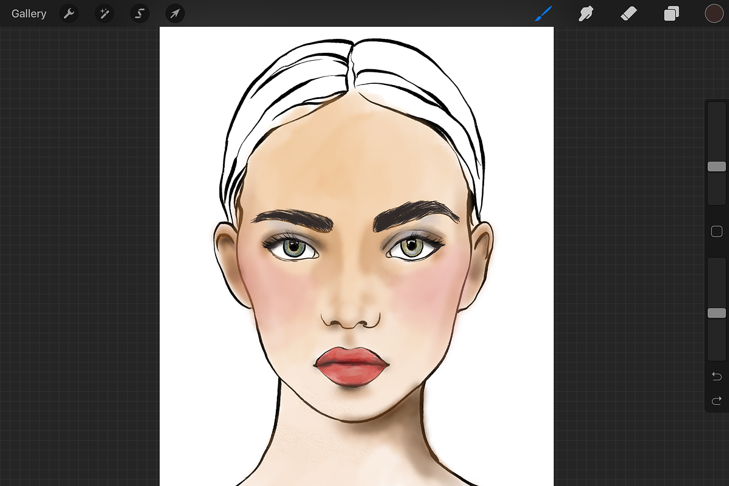Open the Adjustments magic wand menu
This screenshot has height=486, width=729.
(104, 13)
